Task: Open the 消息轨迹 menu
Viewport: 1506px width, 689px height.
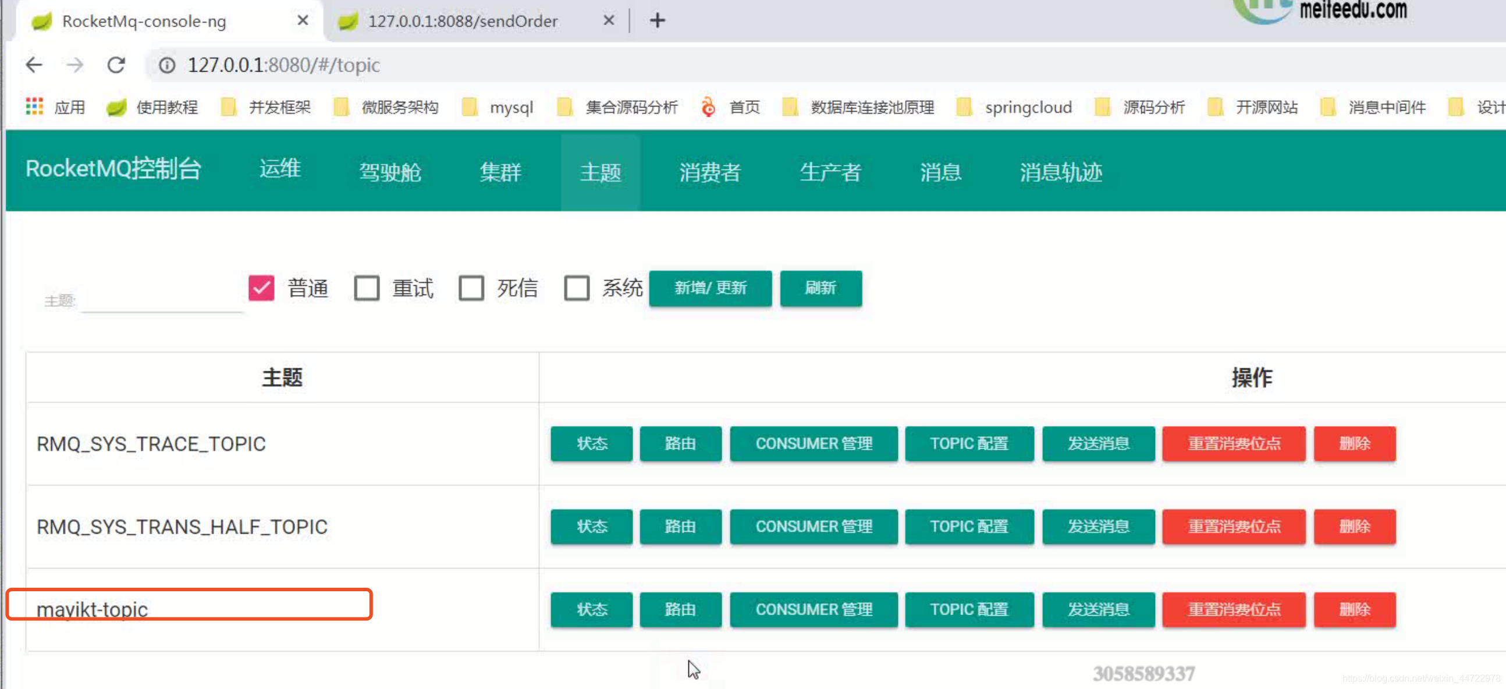Action: (1060, 172)
